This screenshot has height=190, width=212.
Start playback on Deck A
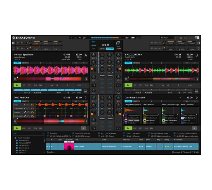[x=17, y=85]
